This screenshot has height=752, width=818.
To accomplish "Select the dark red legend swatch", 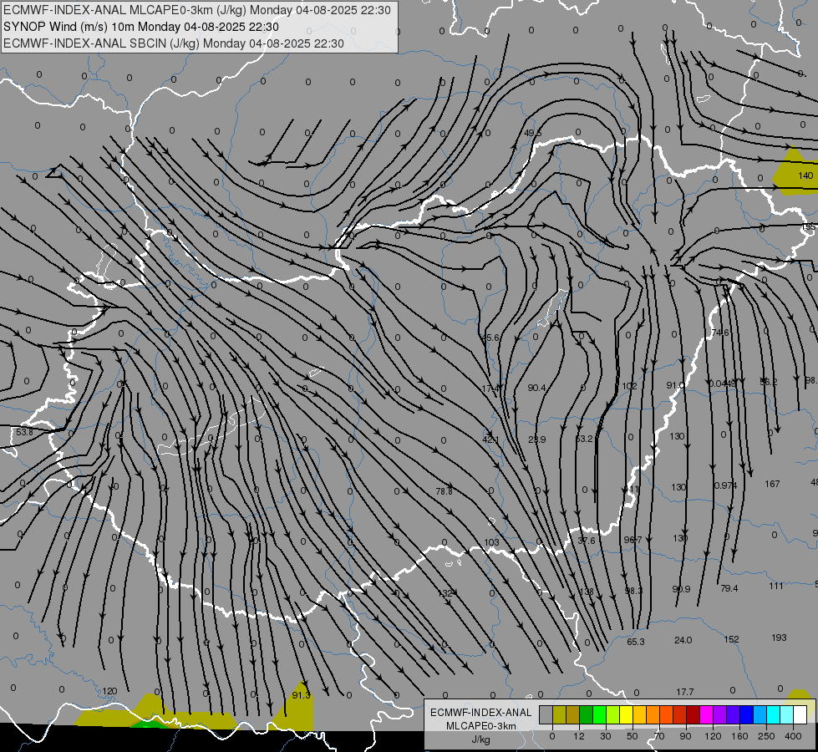I will point(693,715).
